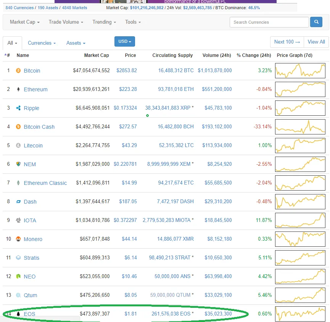Click Litecoin volume $113,934,000

click(217, 145)
